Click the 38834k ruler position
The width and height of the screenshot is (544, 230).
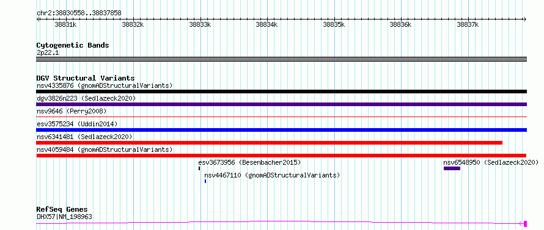(x=266, y=24)
